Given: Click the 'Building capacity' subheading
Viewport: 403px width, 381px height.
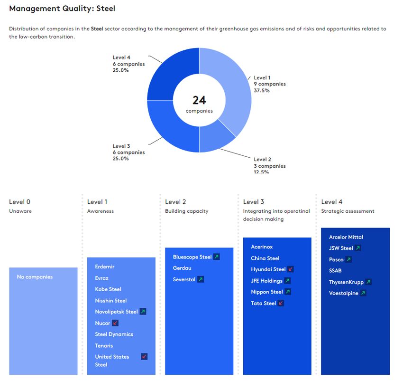Looking at the screenshot, I should [187, 211].
